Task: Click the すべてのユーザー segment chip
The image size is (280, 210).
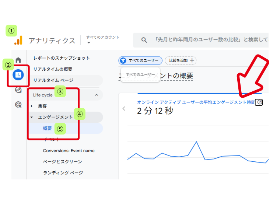Action: point(140,60)
